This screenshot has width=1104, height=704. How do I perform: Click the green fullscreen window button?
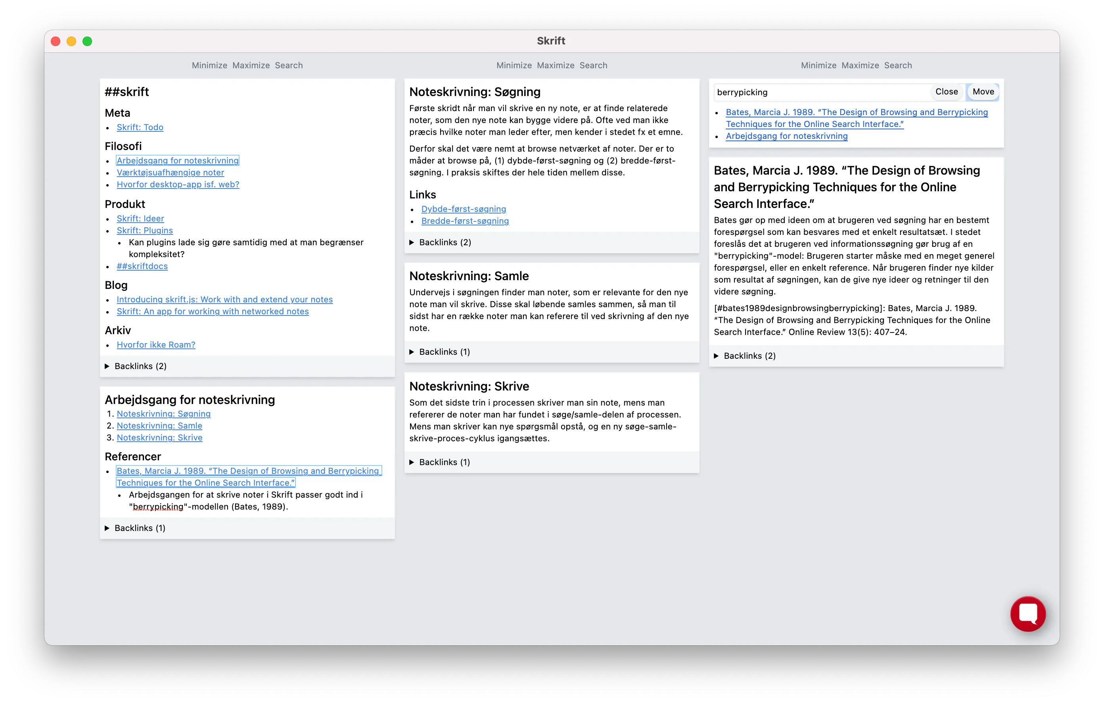(x=87, y=41)
